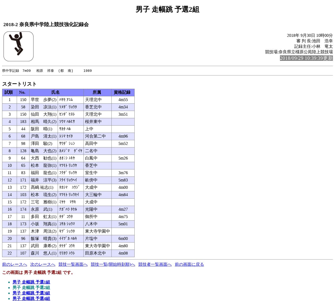Screen dimensions: 335x301
Task: Click the 競技場:奈良県立橿原公苑陸上競技場 line
Action: pyautogui.click(x=299, y=52)
